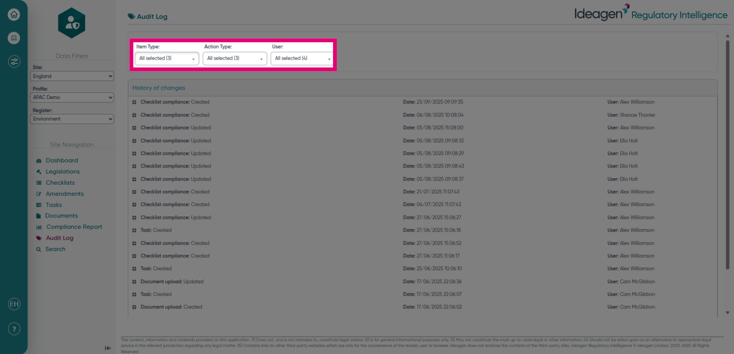The height and width of the screenshot is (354, 734).
Task: Open the help question mark icon
Action: tap(14, 329)
